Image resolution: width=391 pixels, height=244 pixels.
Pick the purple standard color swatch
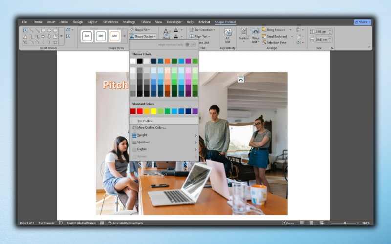point(195,111)
